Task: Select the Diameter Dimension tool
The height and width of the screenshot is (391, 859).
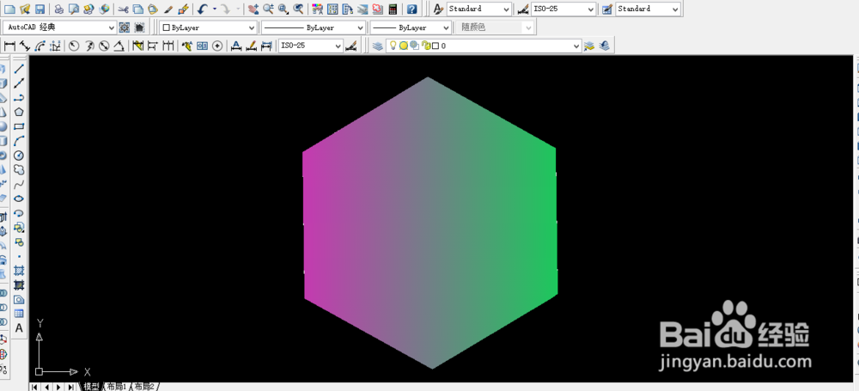Action: coord(104,46)
